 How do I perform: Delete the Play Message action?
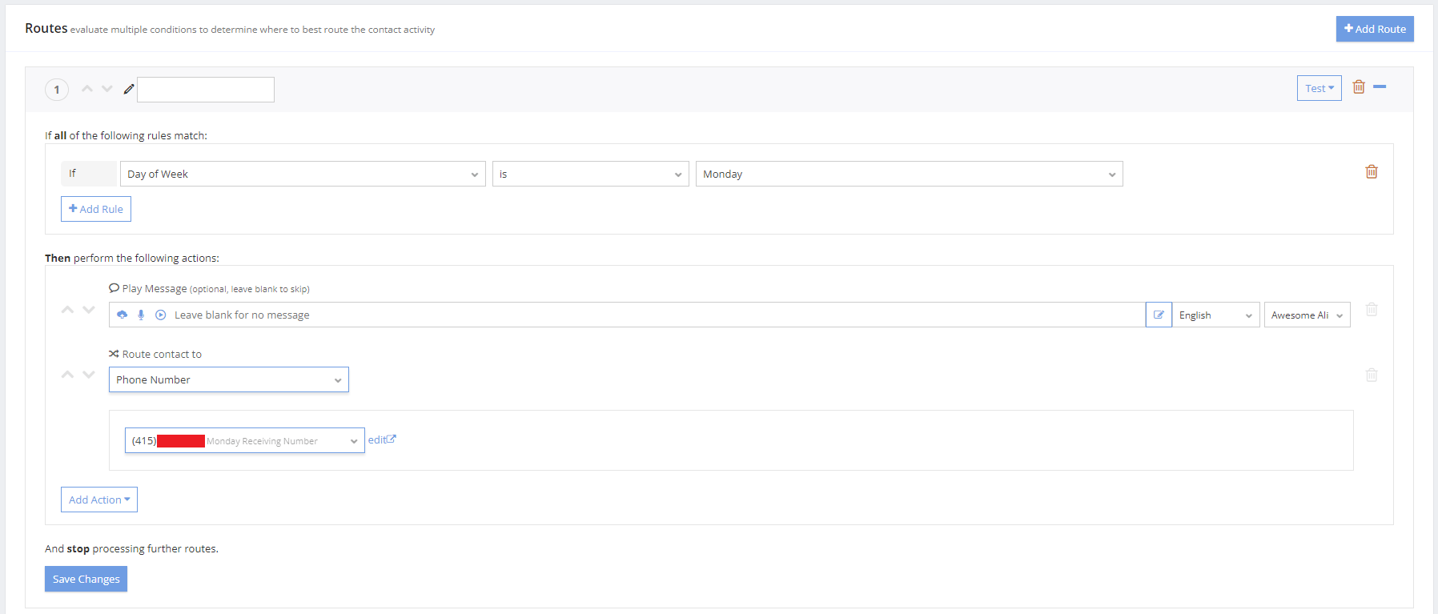1372,309
